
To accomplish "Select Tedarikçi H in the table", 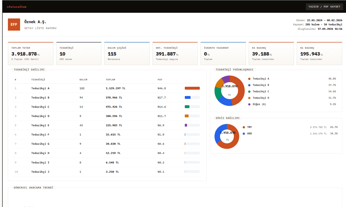I will pyautogui.click(x=40, y=153).
